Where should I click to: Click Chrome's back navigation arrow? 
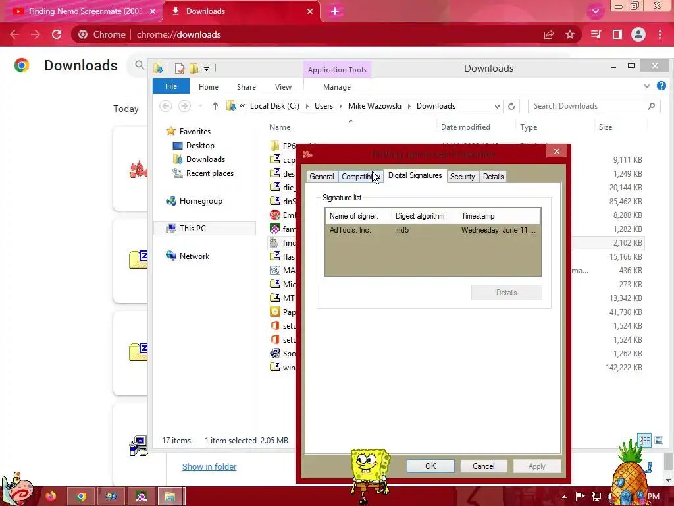[x=14, y=34]
